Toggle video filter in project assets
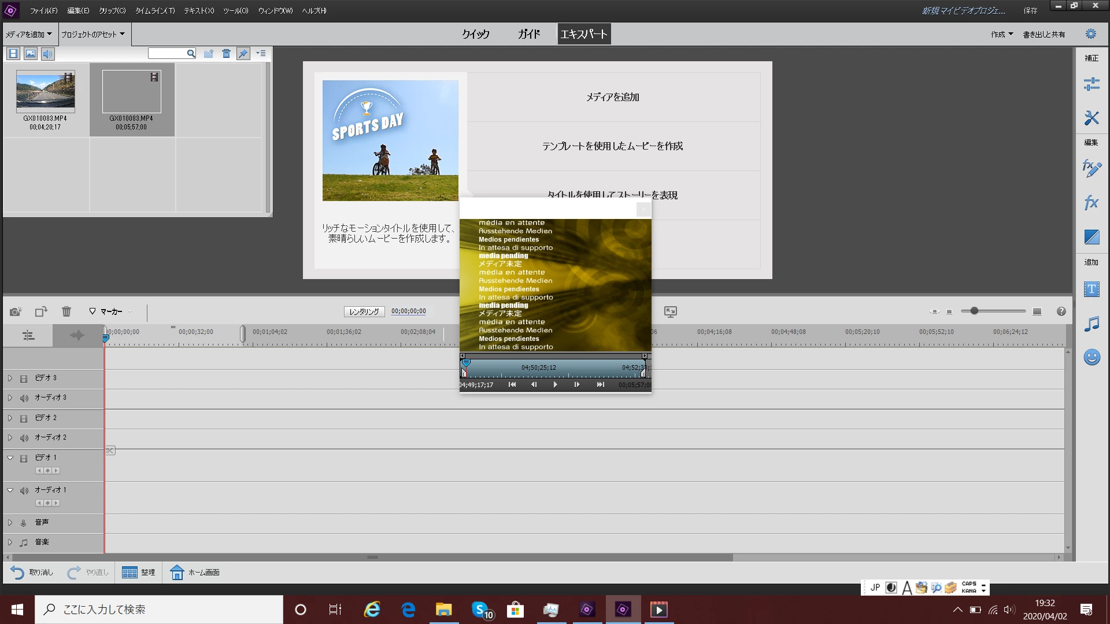This screenshot has width=1110, height=624. pos(13,54)
